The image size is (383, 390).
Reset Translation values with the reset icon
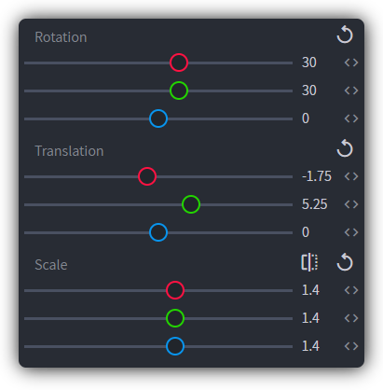tap(345, 148)
